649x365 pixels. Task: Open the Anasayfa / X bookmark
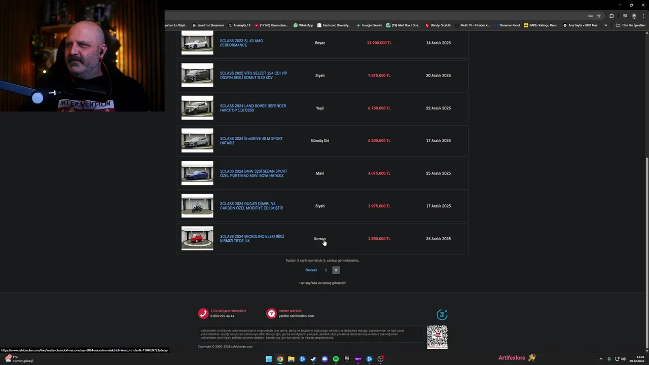[239, 25]
